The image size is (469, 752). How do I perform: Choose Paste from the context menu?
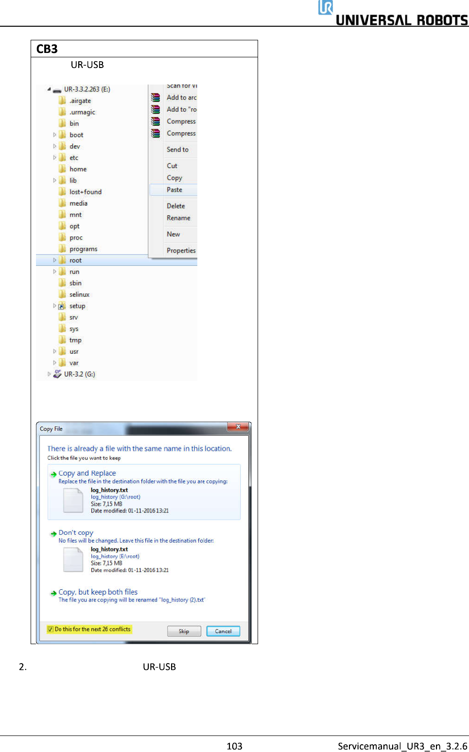tap(174, 190)
